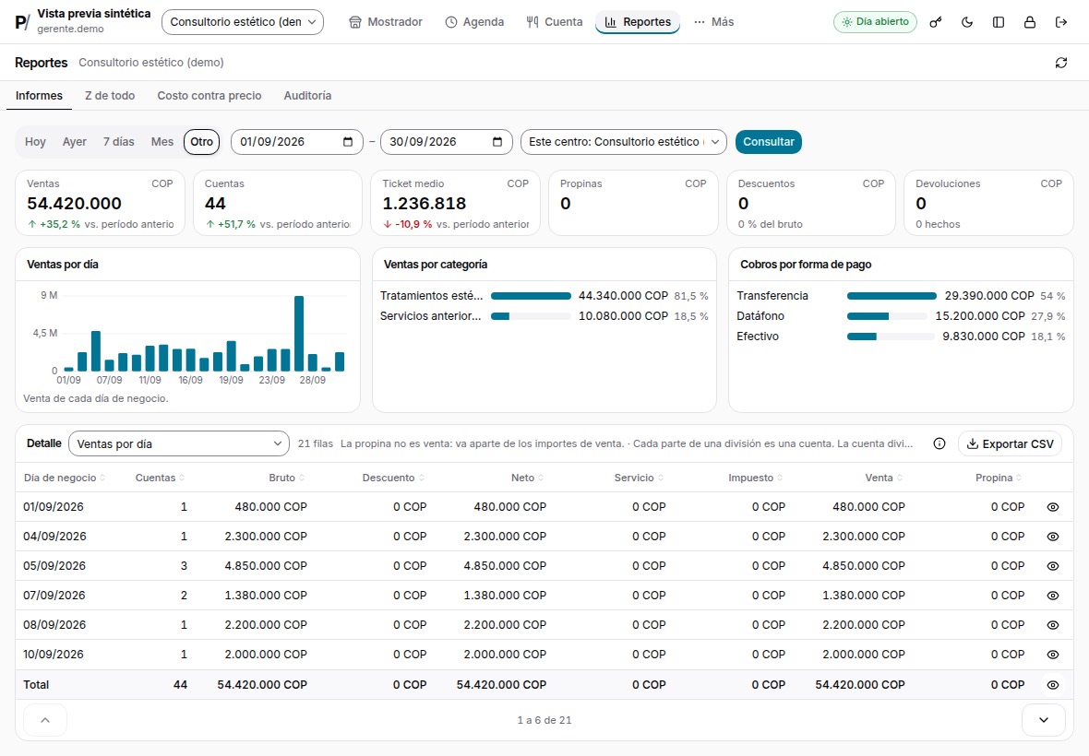This screenshot has width=1089, height=756.
Task: Sort by Propina column header
Action: 999,478
